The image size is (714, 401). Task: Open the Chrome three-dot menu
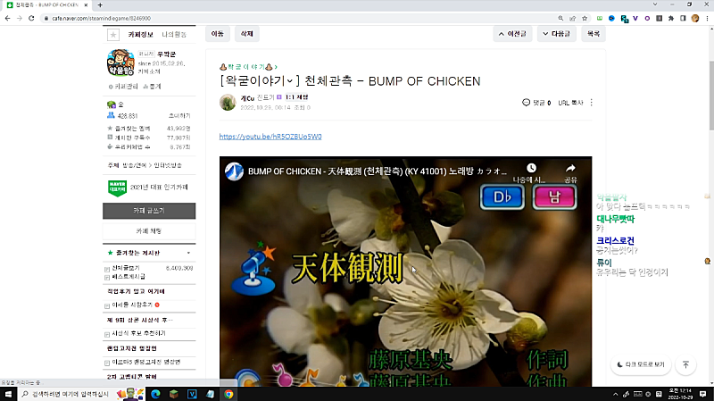tap(707, 18)
